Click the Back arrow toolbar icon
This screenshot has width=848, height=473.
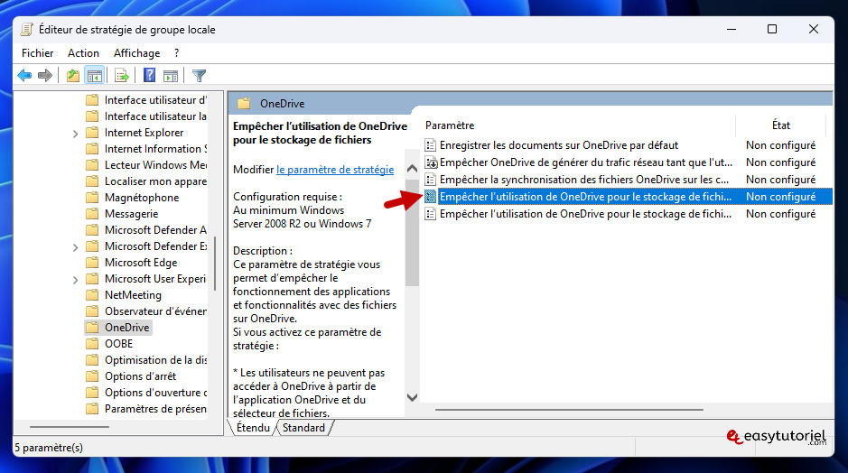tap(24, 76)
